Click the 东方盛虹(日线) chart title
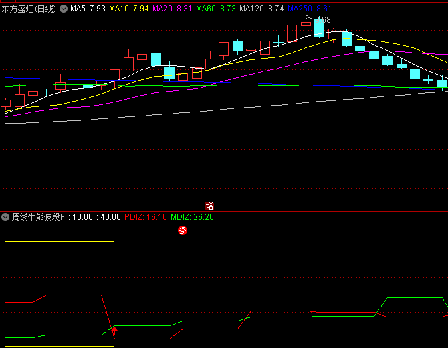448x348 pixels. tap(29, 9)
